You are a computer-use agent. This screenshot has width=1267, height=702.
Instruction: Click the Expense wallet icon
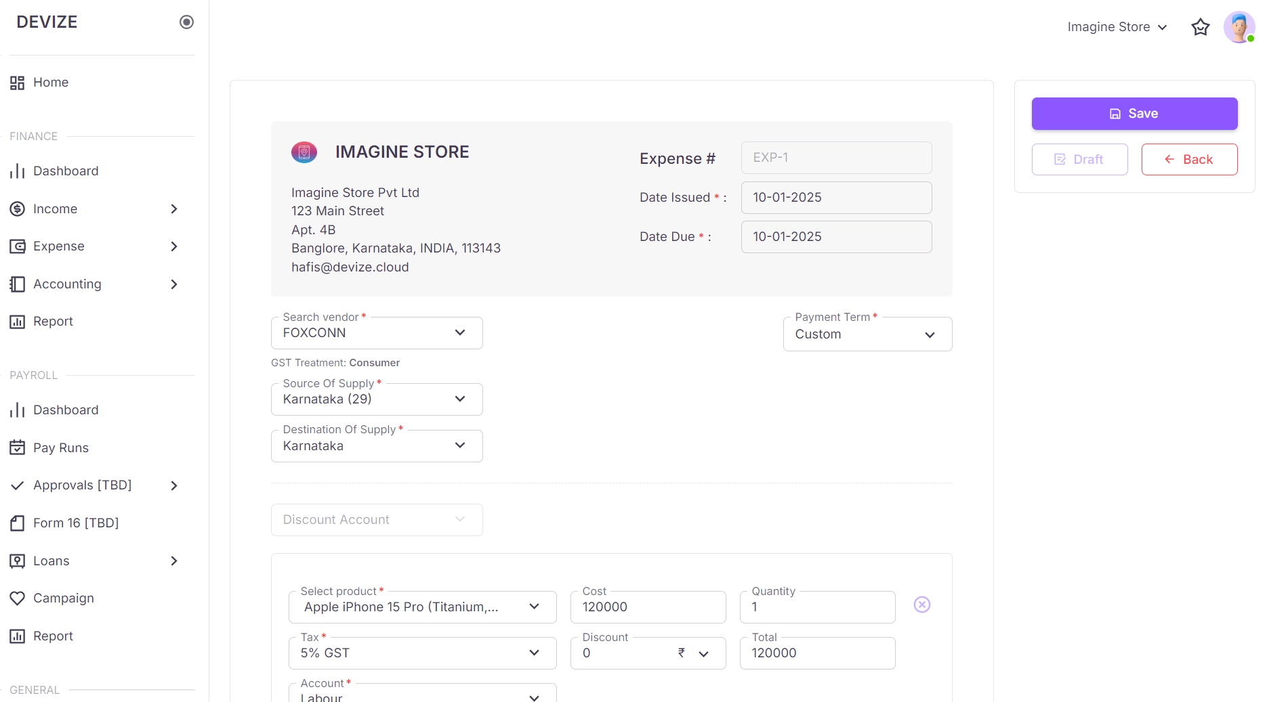(17, 246)
